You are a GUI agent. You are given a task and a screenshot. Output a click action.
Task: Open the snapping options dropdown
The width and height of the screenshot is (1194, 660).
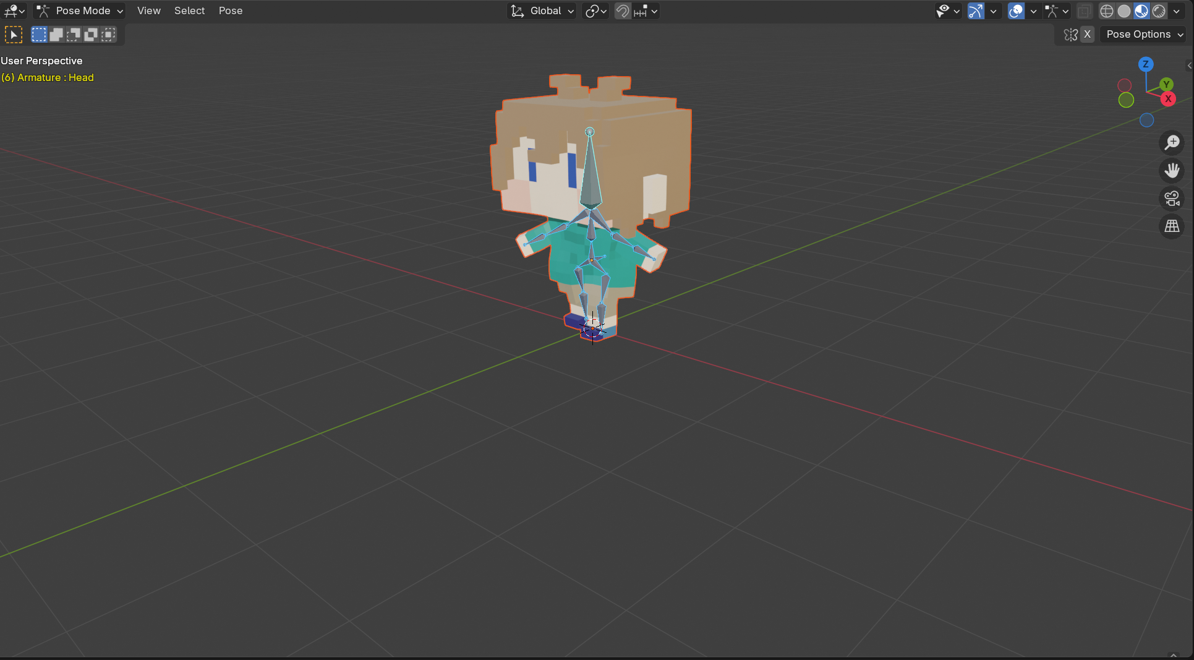tap(646, 11)
